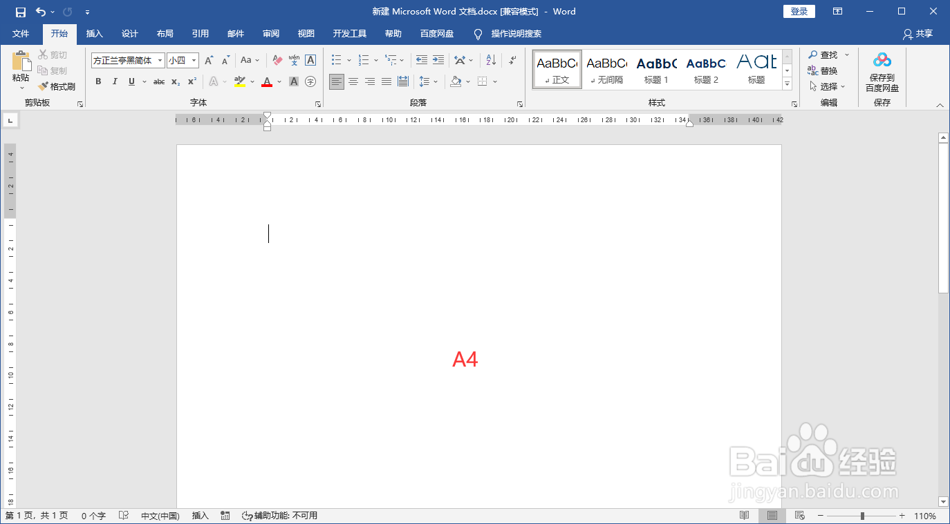This screenshot has width=950, height=524.
Task: Click the Sign in (登录) button
Action: tap(799, 12)
